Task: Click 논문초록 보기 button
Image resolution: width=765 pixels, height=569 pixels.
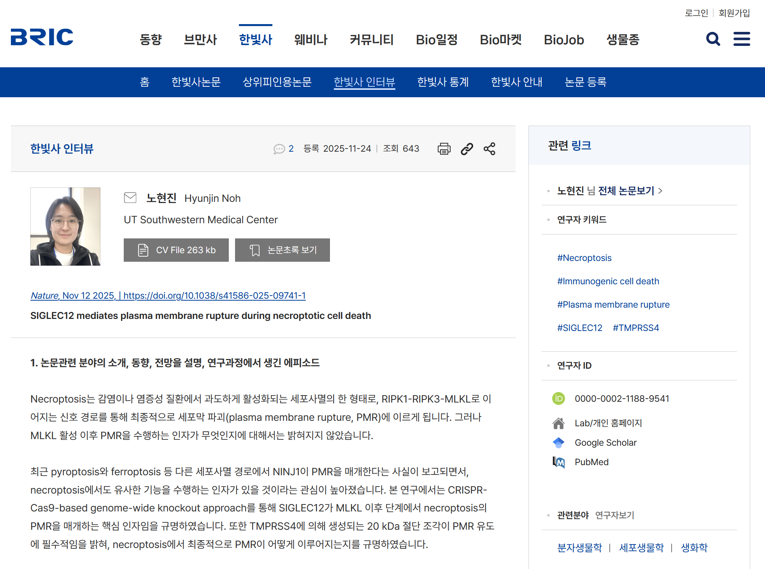Action: click(282, 250)
